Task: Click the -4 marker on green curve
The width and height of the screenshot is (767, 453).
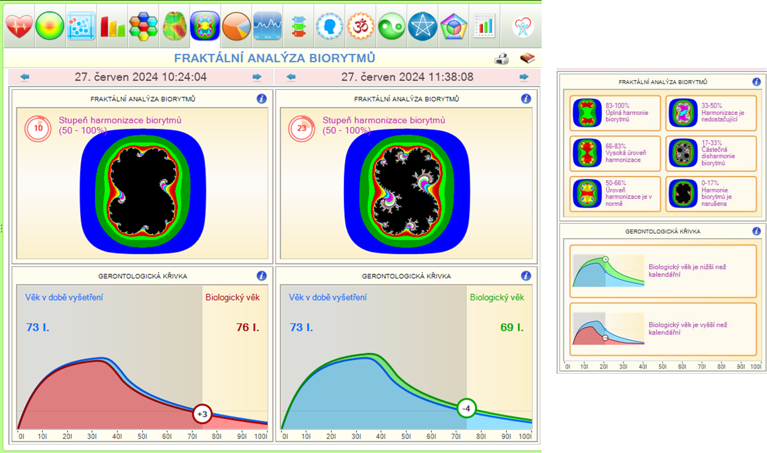Action: coord(466,408)
